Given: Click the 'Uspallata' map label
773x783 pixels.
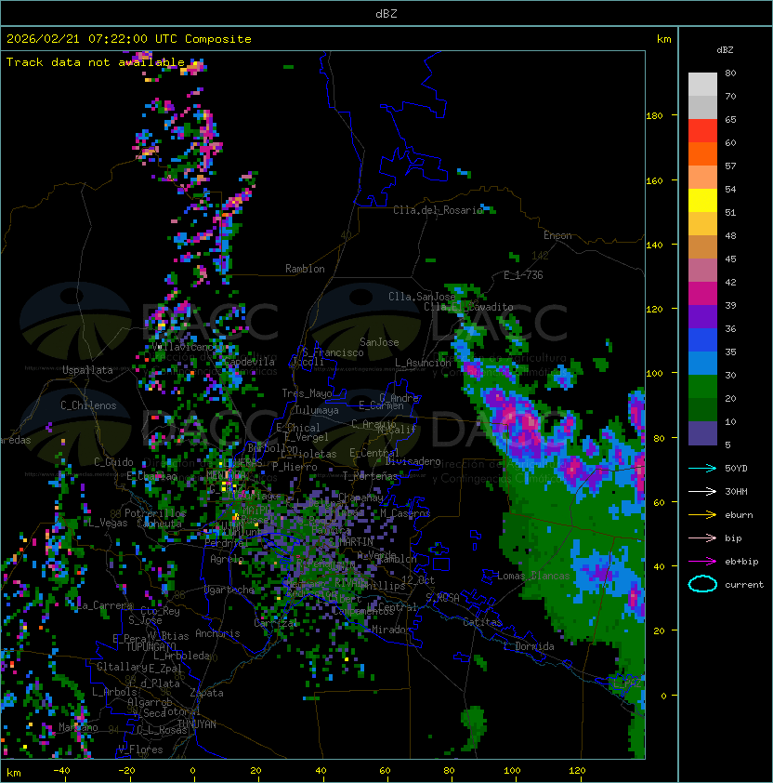Looking at the screenshot, I should click(x=87, y=370).
